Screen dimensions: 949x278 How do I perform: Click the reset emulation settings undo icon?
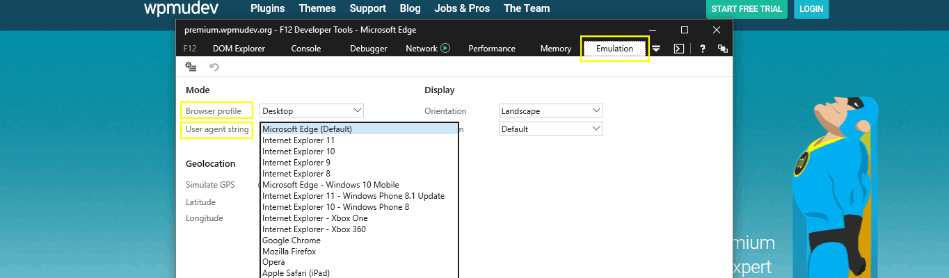(x=214, y=67)
